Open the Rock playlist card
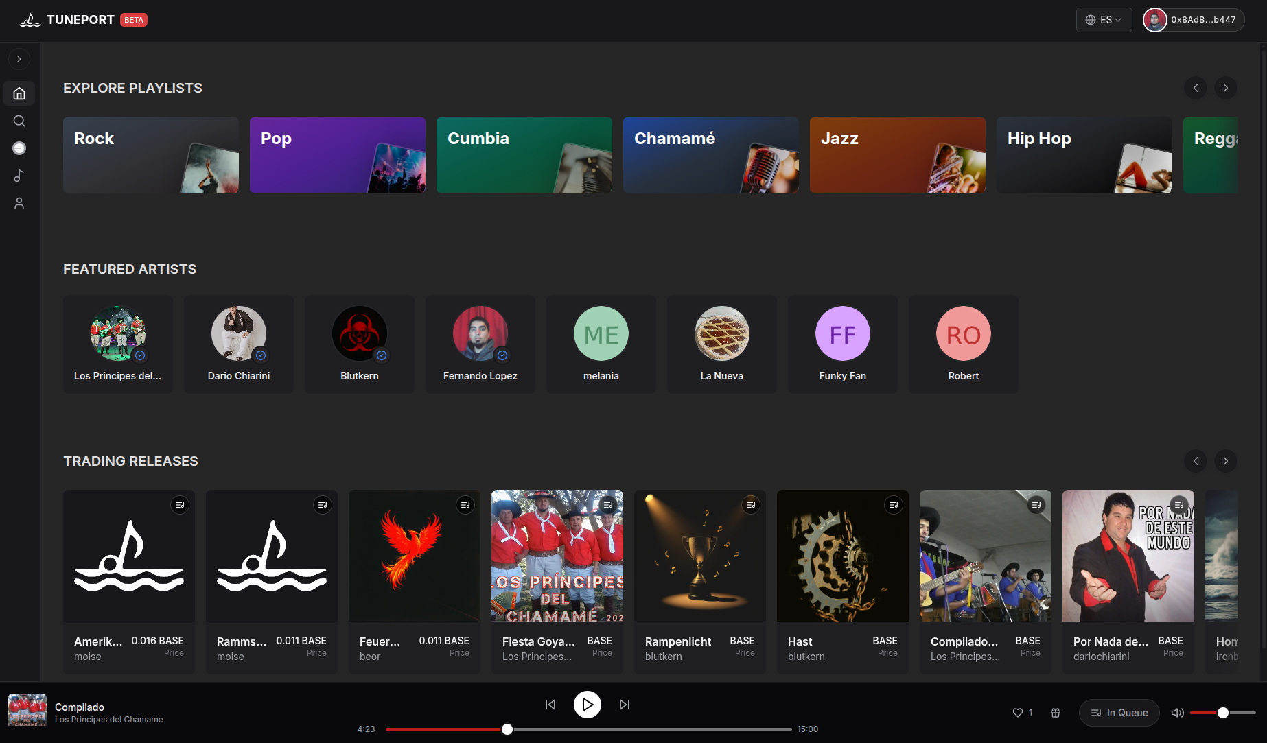 pyautogui.click(x=151, y=155)
